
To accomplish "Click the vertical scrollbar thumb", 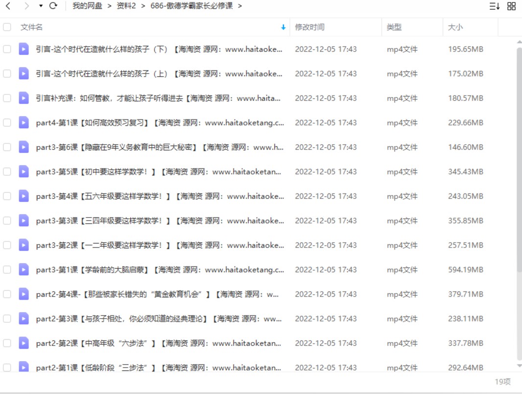I will pyautogui.click(x=520, y=160).
